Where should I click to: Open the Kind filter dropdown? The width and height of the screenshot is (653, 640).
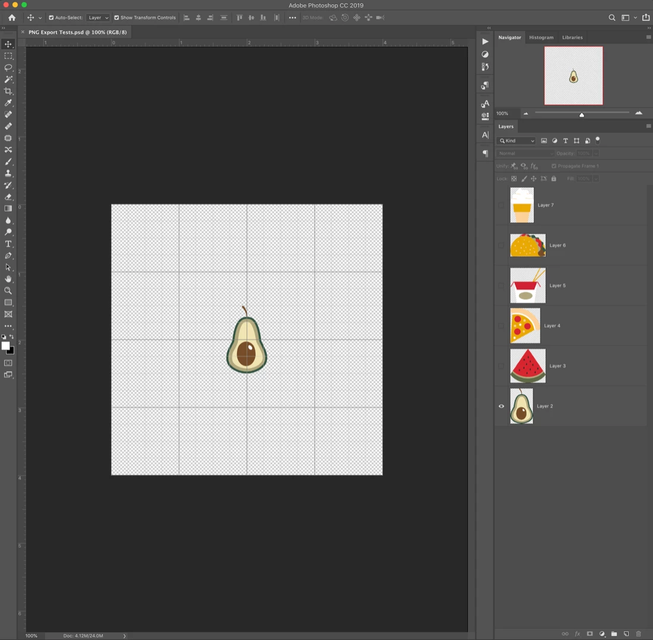pyautogui.click(x=517, y=140)
